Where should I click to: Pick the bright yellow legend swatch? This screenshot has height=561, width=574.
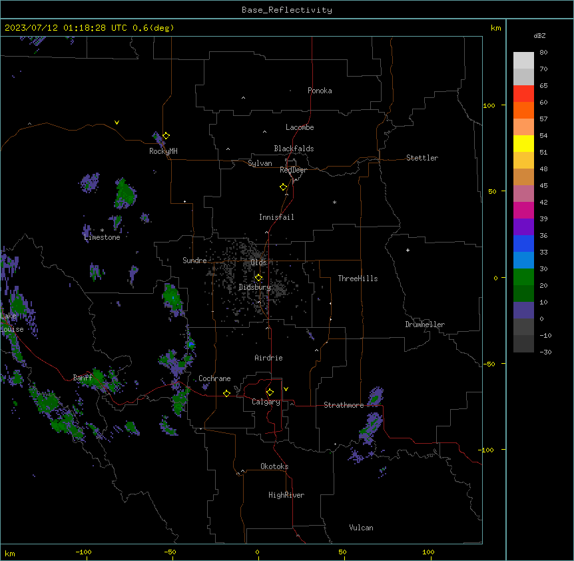[523, 143]
